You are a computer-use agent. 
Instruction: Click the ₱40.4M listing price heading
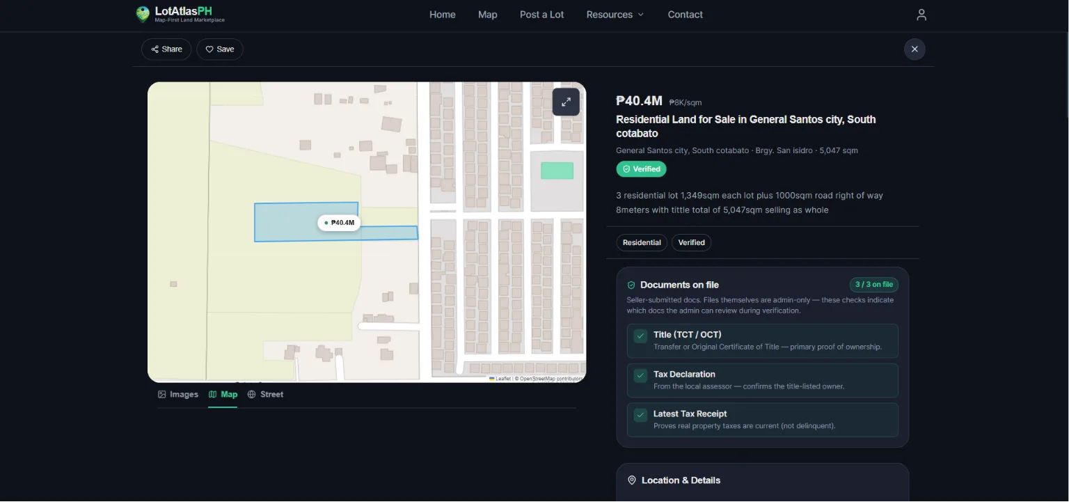coord(640,102)
